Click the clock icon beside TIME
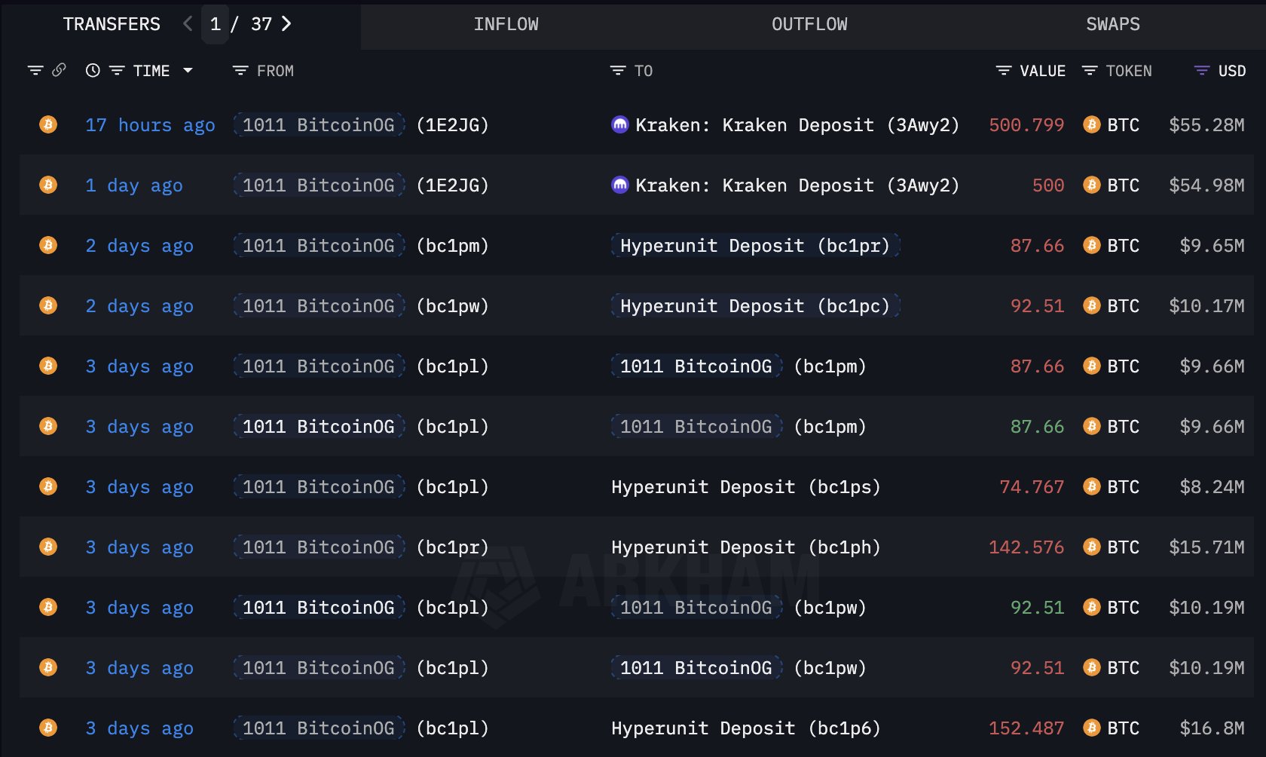Viewport: 1266px width, 757px height. pyautogui.click(x=93, y=70)
